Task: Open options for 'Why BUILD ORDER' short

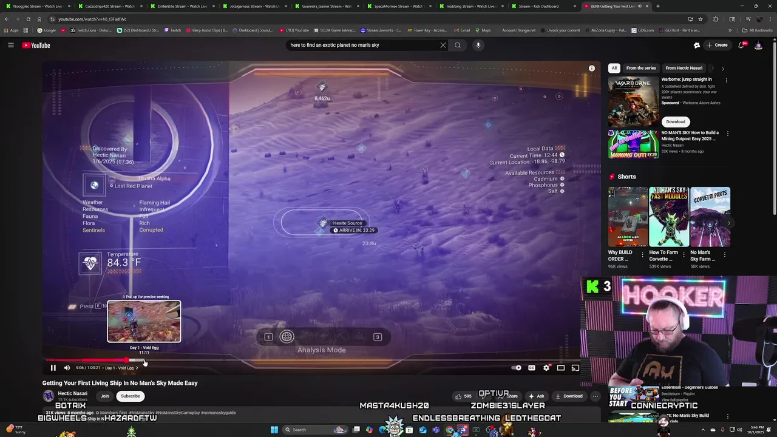Action: (x=643, y=254)
